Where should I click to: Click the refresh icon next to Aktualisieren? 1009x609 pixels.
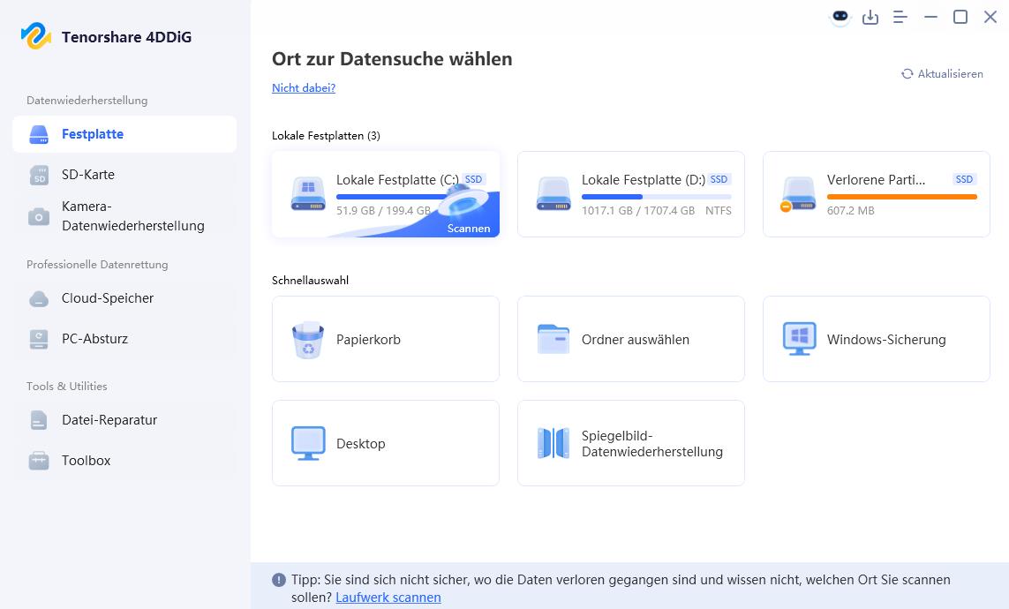point(907,74)
